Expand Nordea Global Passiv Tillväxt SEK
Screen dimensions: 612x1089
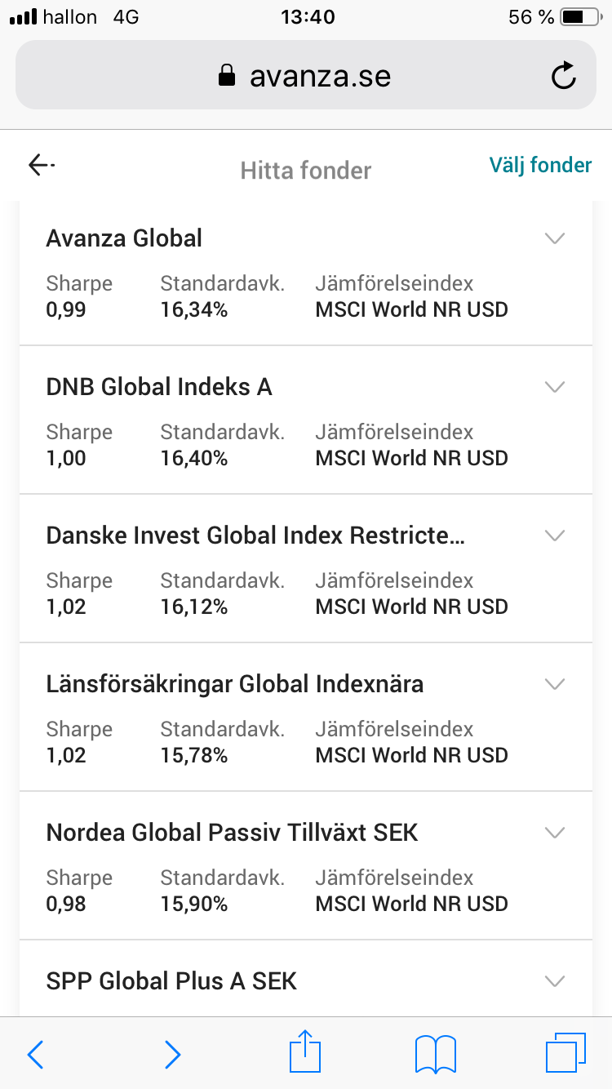[x=555, y=833]
